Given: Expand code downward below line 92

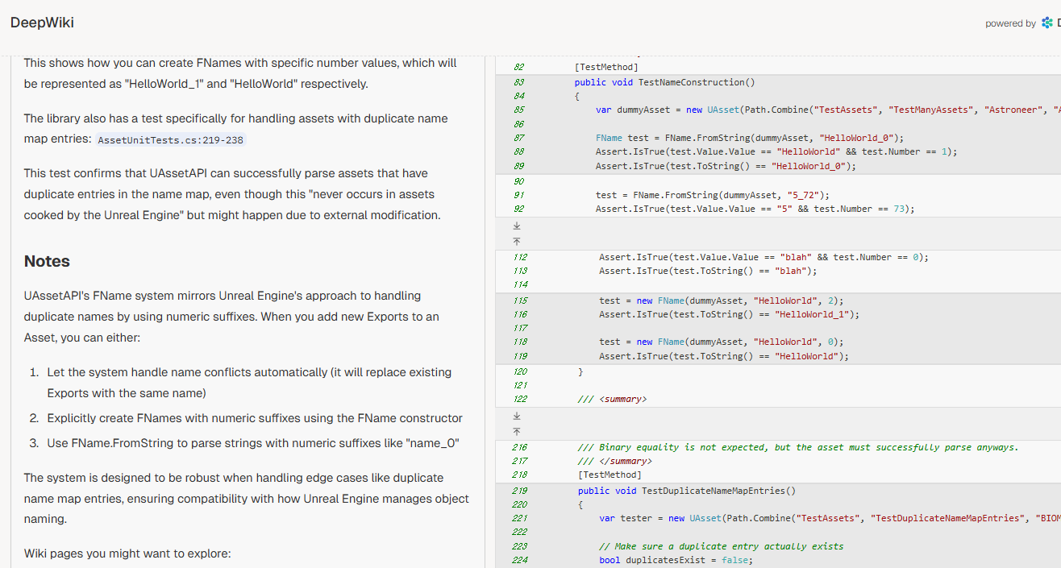Looking at the screenshot, I should (517, 226).
